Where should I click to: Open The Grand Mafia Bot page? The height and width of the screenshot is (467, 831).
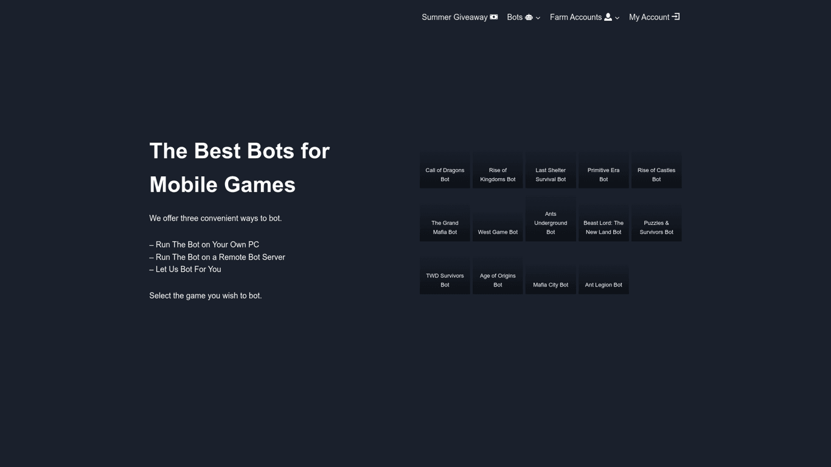[445, 223]
